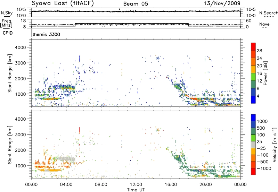Screen dimensions: 278x192
Task: Click the 10^0 tick beside N.Sky
Action: pos(21,16)
